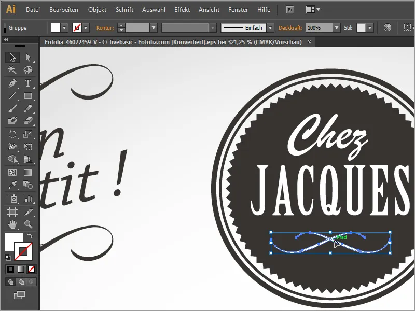
Task: Open the Bearbeiten menu
Action: point(63,10)
